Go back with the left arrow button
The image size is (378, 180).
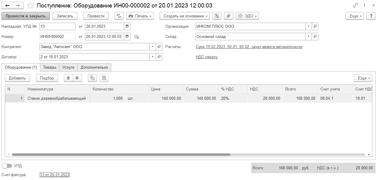pos(7,5)
